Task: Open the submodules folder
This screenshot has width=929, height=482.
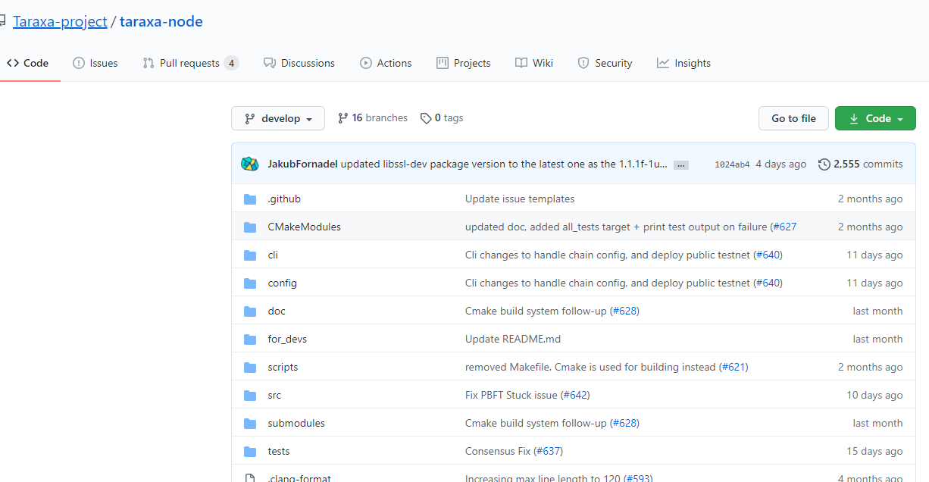Action: [296, 423]
